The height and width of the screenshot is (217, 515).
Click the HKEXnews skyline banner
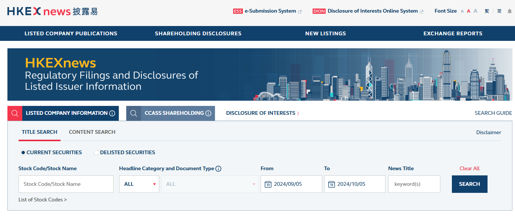click(260, 74)
